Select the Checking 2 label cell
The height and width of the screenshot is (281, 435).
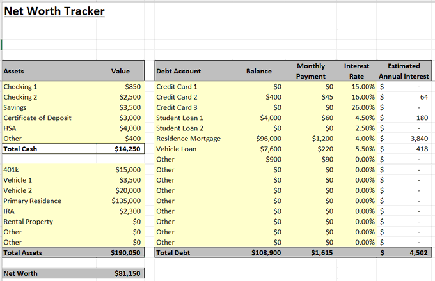coord(20,97)
